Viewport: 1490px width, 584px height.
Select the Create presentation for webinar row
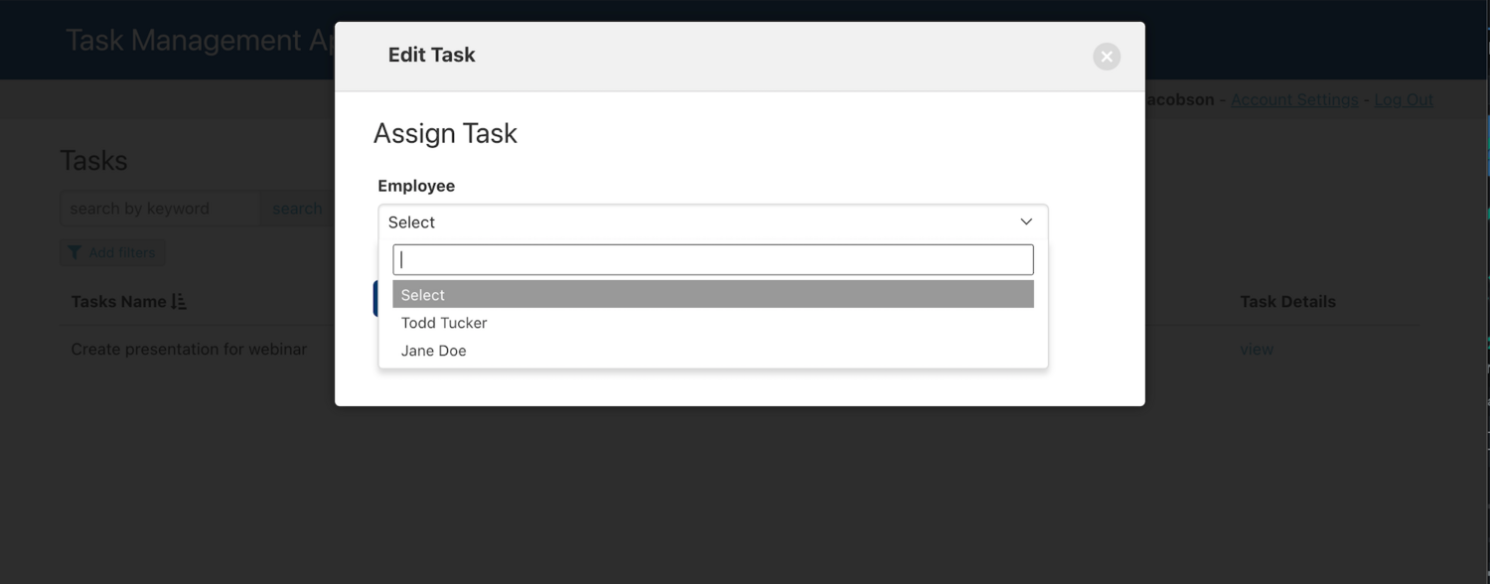point(189,349)
